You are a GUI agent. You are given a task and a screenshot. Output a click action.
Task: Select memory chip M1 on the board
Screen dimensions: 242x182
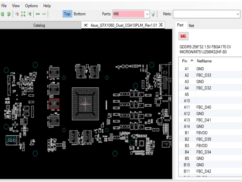click(x=94, y=72)
